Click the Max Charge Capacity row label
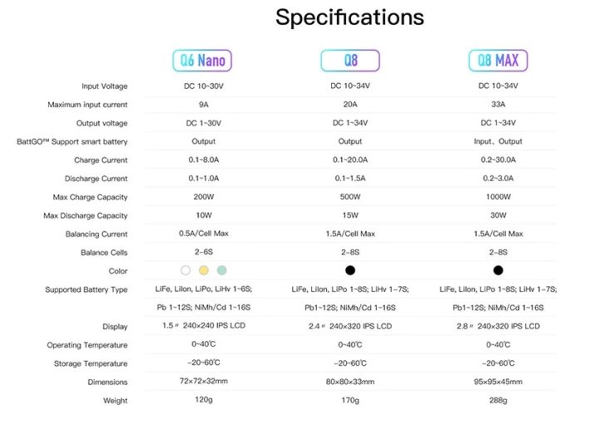599x424 pixels. pos(91,197)
